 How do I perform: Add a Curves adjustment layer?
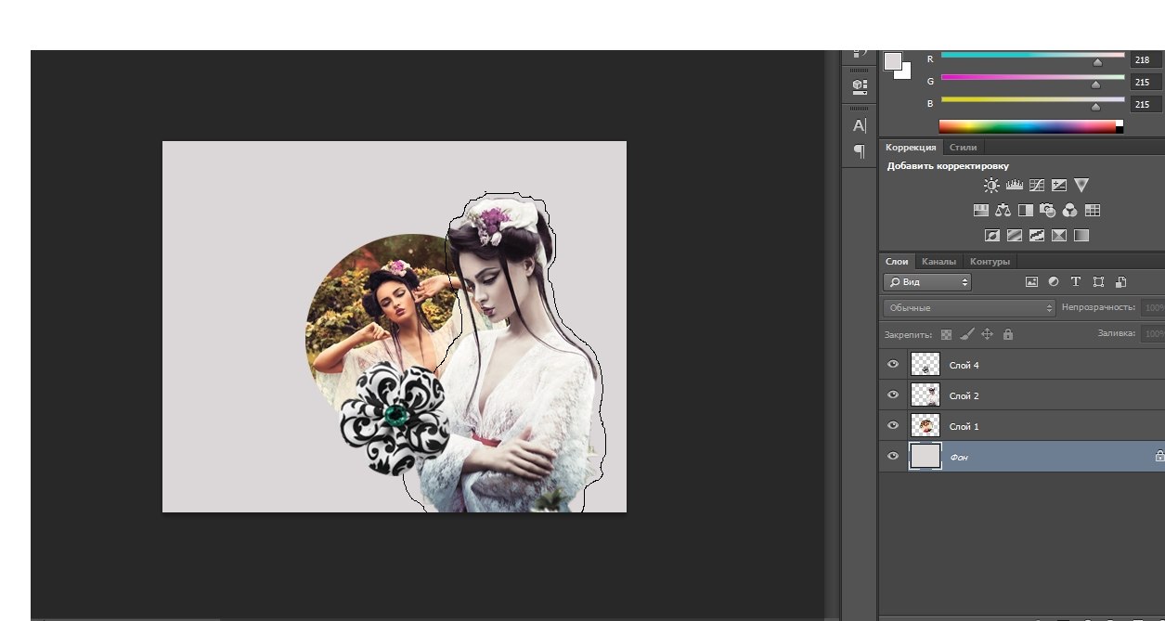coord(1036,185)
